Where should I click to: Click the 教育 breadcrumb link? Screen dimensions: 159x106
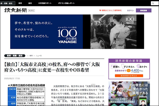31,56
